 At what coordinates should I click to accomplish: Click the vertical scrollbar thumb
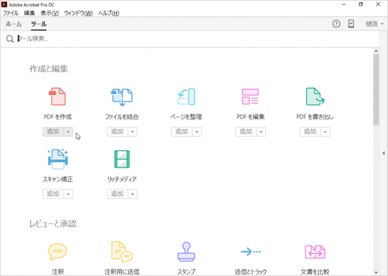tap(376, 90)
